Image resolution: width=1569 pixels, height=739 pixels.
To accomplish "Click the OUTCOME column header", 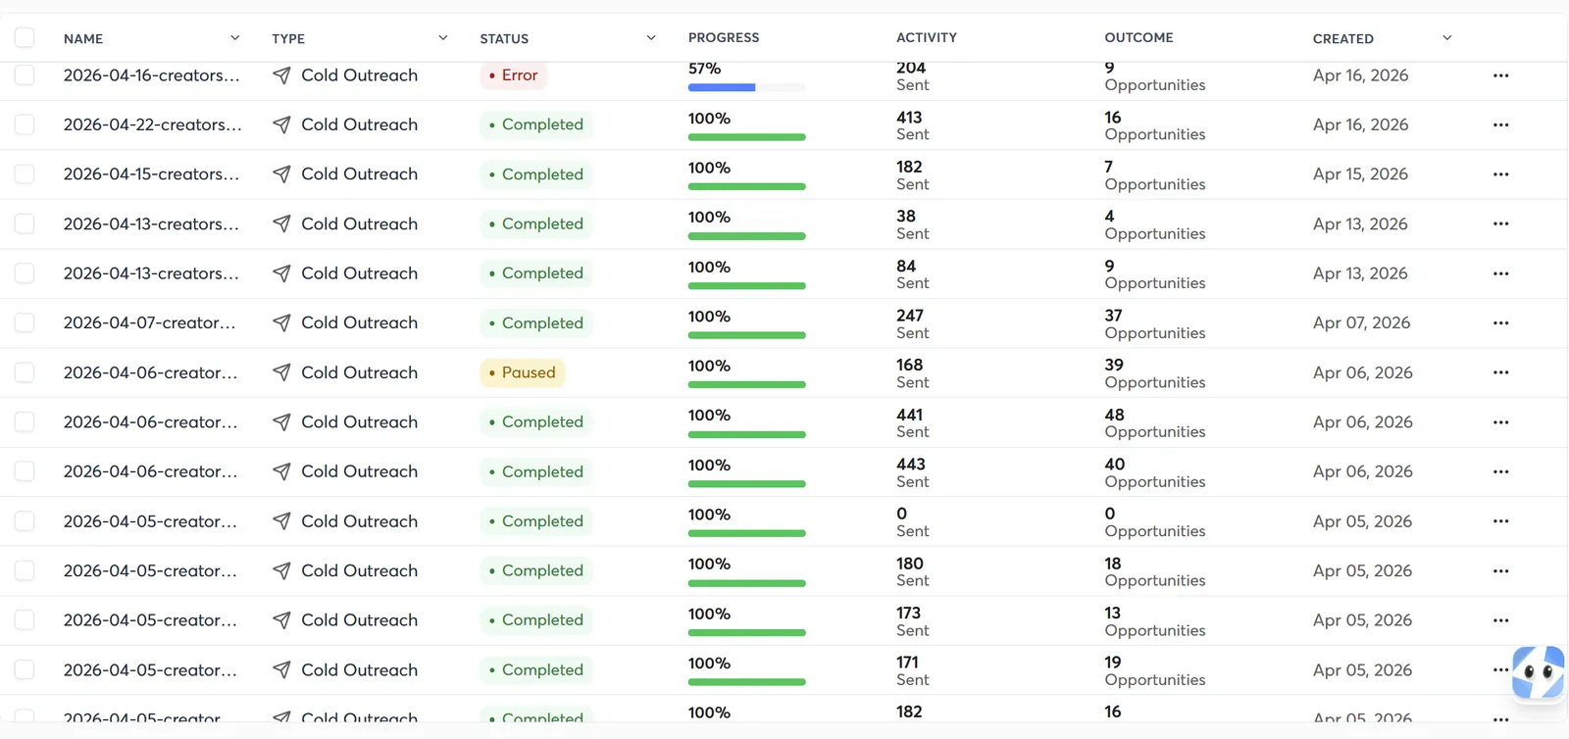I will (x=1139, y=37).
